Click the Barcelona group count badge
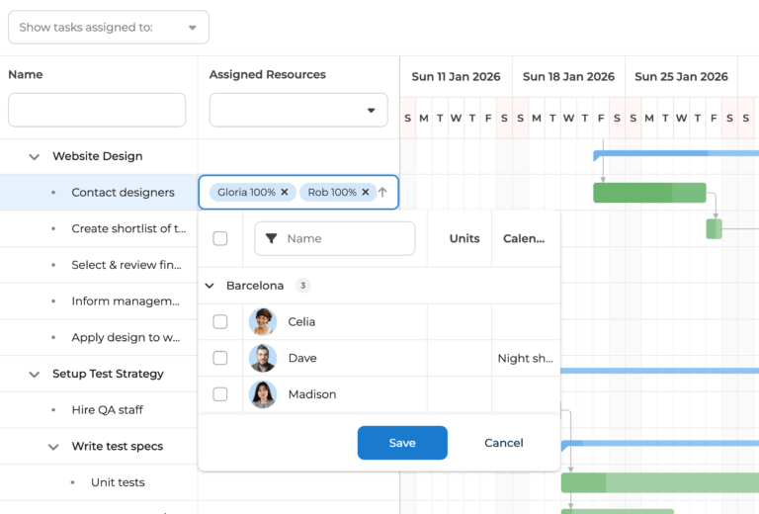Viewport: 759px width, 514px height. click(303, 286)
